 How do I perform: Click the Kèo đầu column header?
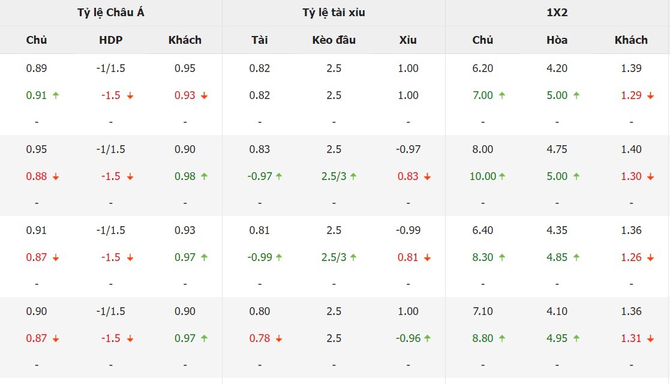coord(334,40)
